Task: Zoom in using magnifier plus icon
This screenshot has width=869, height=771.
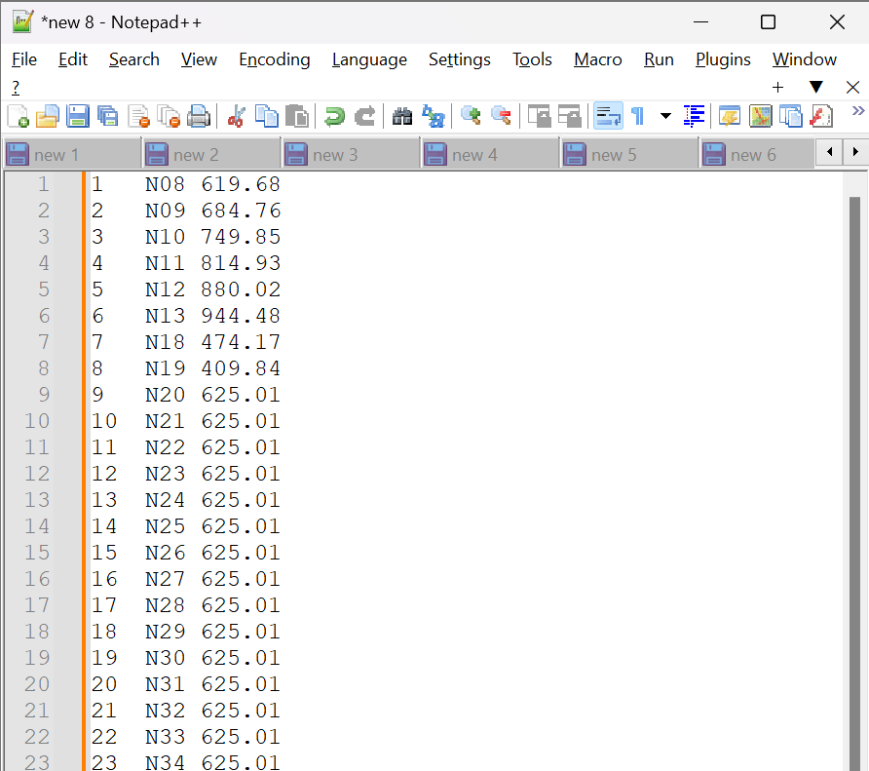Action: pyautogui.click(x=472, y=115)
